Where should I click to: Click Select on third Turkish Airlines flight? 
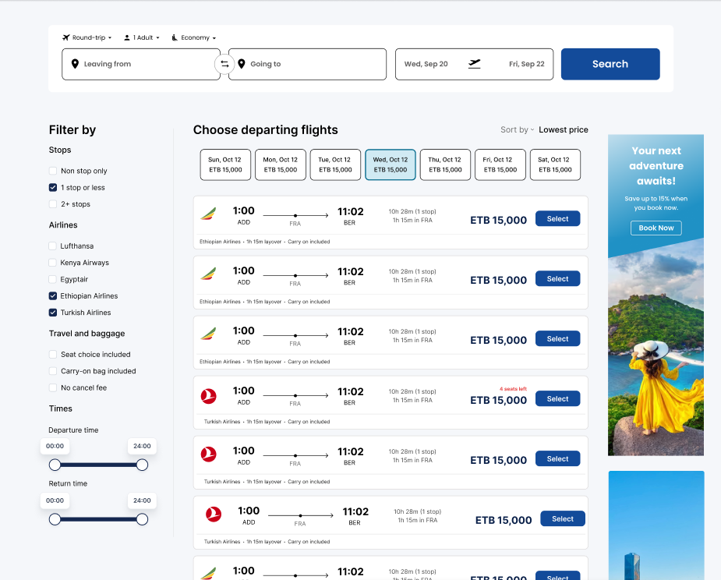pyautogui.click(x=563, y=518)
